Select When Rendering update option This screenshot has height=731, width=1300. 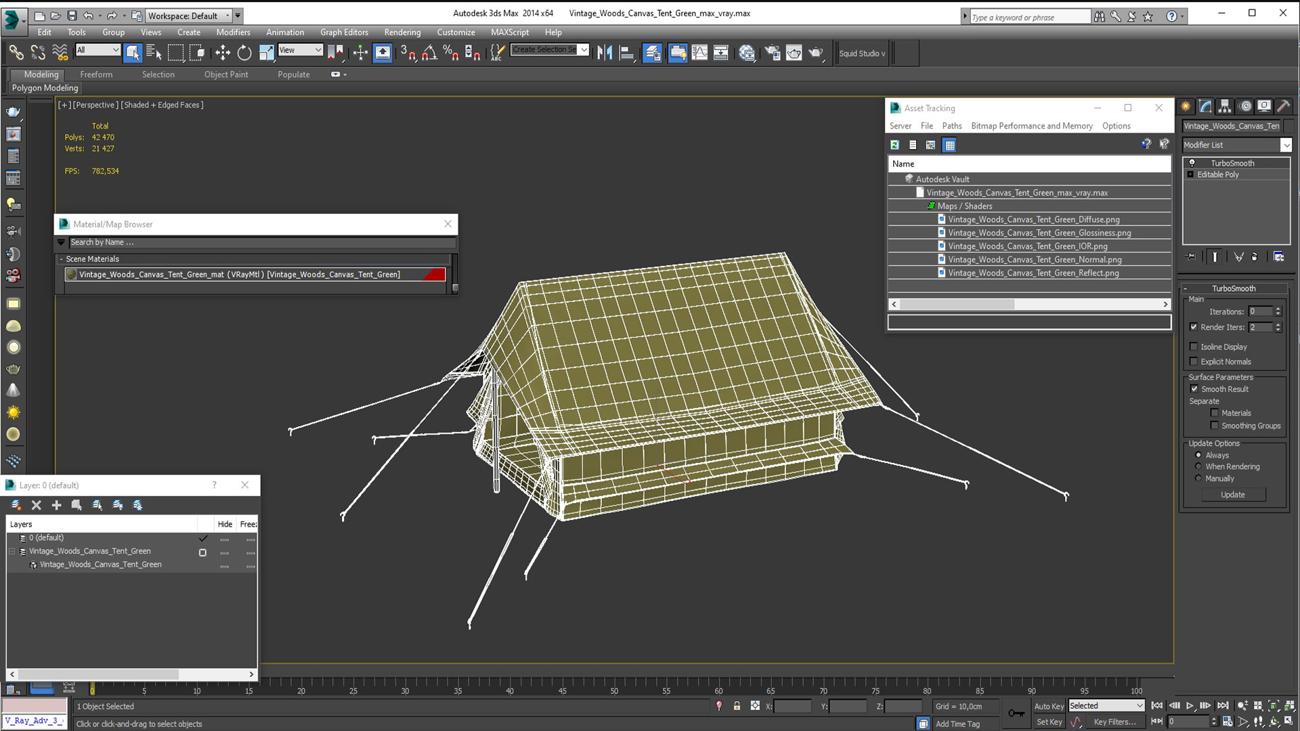click(x=1198, y=466)
